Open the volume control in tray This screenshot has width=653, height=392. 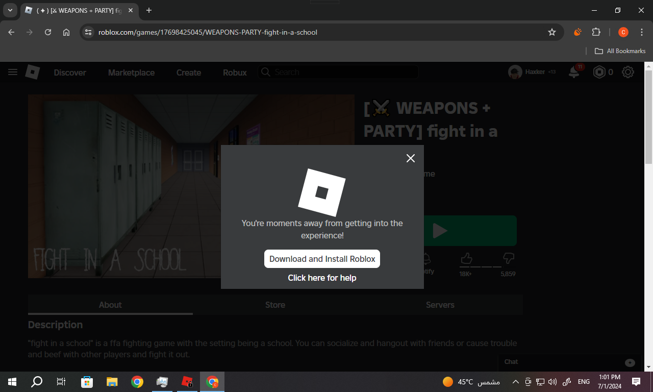pyautogui.click(x=552, y=382)
